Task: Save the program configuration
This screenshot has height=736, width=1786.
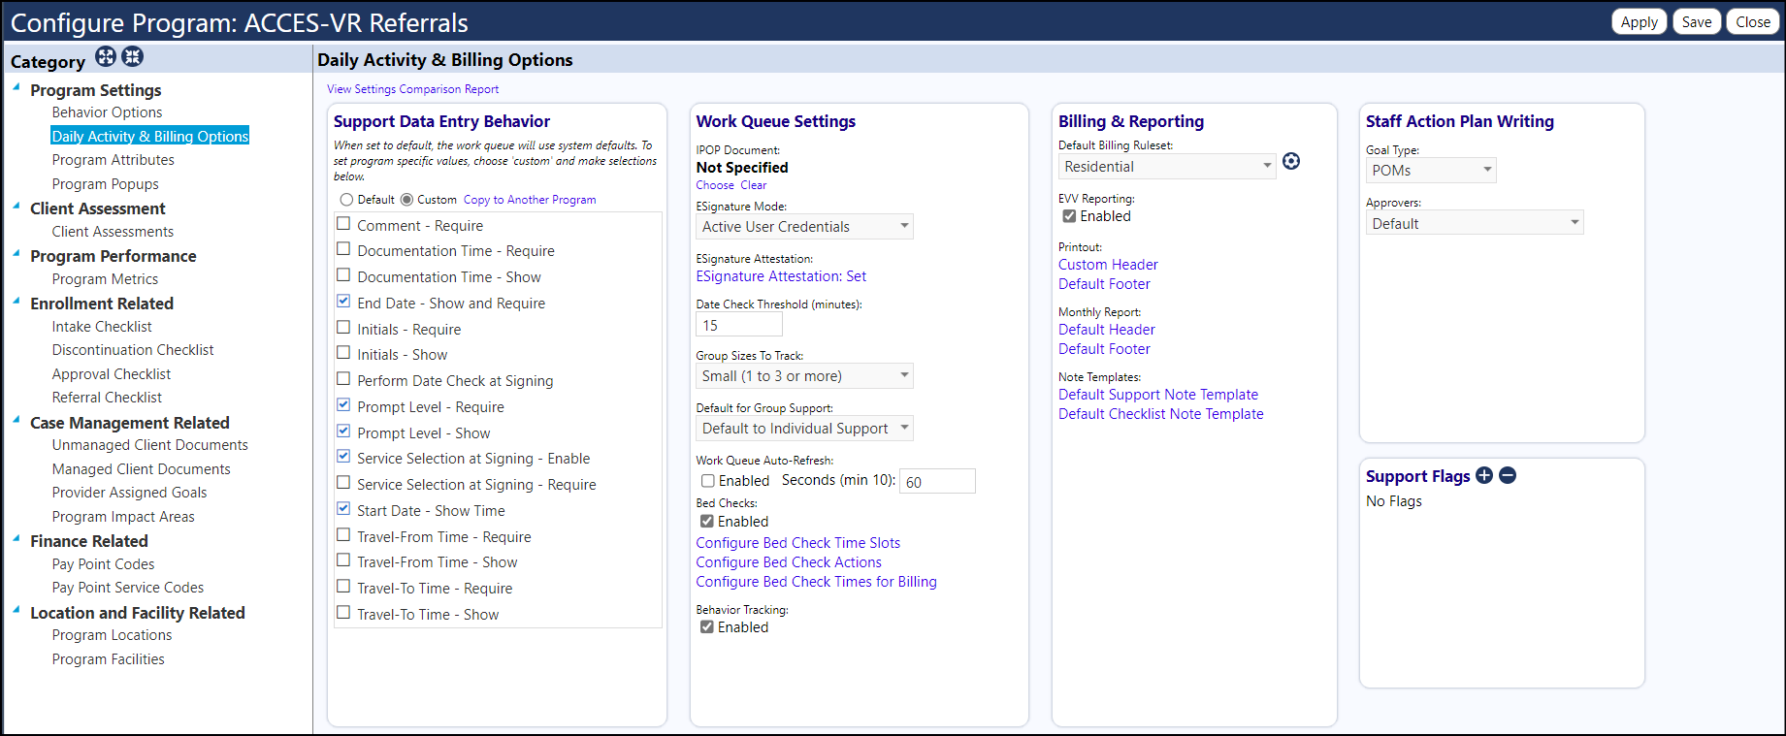Action: tap(1697, 21)
